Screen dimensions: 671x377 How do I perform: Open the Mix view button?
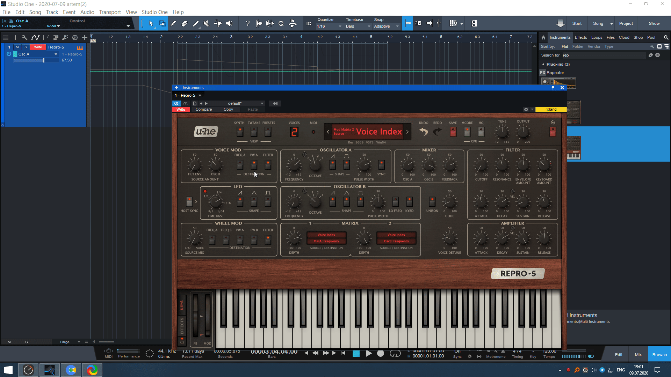[638, 355]
